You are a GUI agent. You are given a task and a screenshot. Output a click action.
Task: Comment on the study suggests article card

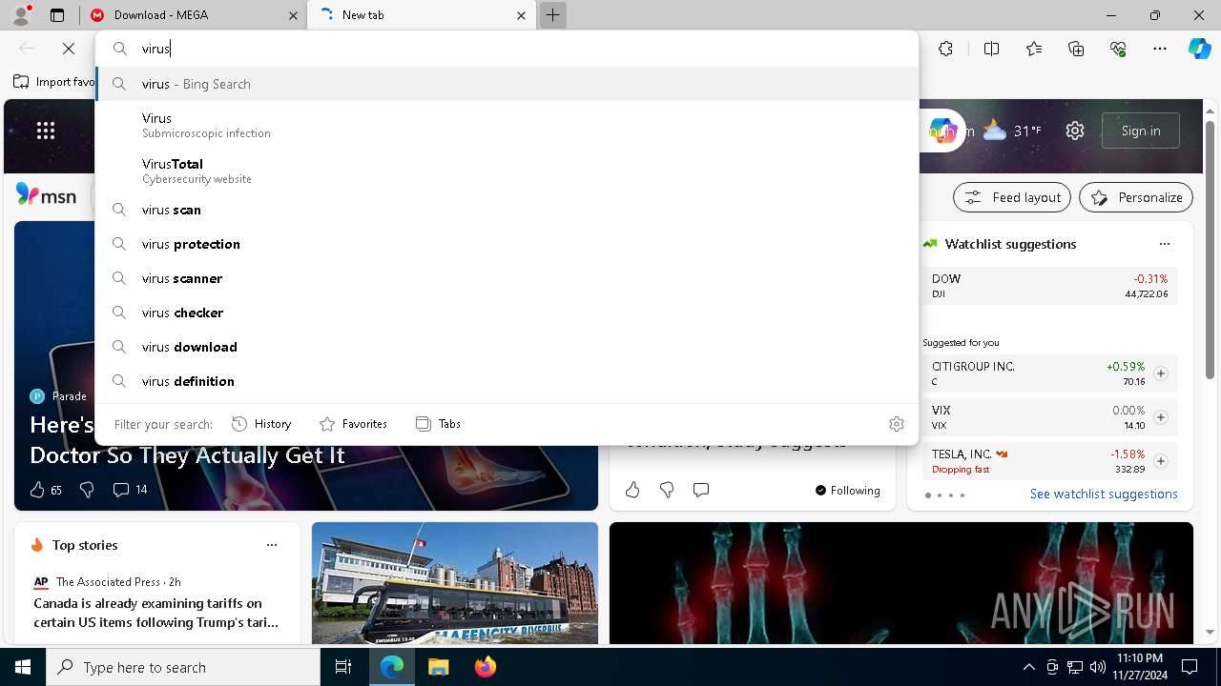click(x=701, y=490)
